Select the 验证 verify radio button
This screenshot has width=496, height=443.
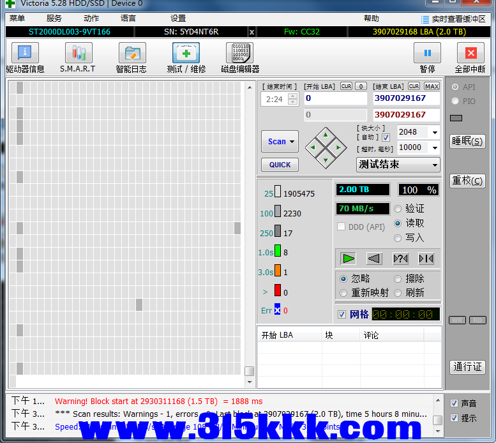click(398, 209)
